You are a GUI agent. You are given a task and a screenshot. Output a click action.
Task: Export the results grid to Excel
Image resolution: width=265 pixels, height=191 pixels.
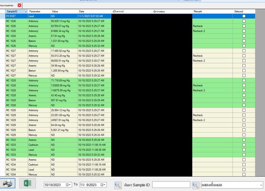pos(27,183)
